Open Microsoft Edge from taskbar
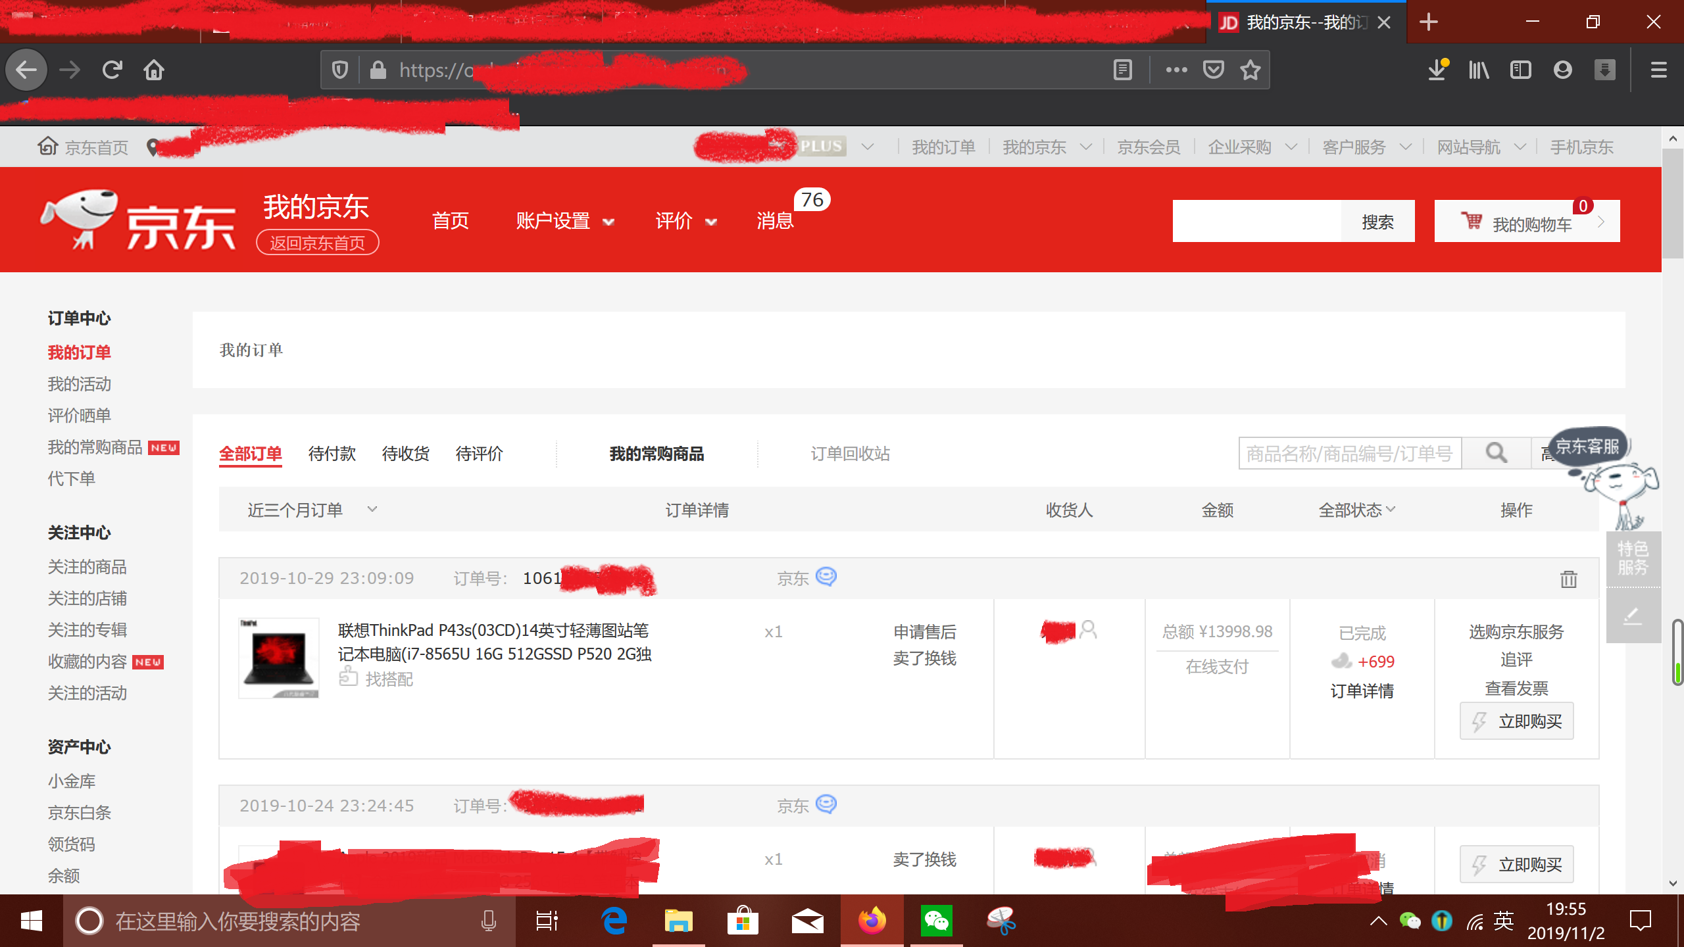 614,921
